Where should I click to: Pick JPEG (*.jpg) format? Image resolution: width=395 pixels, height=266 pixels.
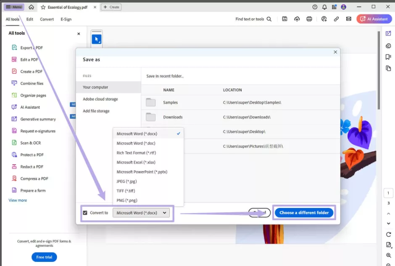click(148, 182)
